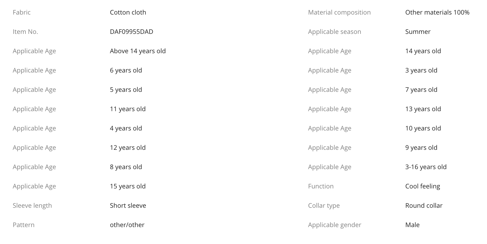
Task: Select the item number DAF09955DAD
Action: coord(131,32)
